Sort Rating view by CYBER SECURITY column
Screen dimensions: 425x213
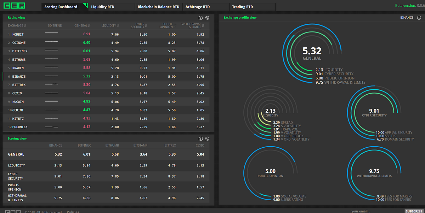pyautogui.click(x=139, y=25)
